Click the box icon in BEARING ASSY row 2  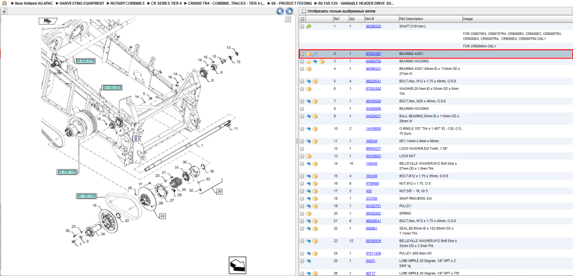point(309,54)
